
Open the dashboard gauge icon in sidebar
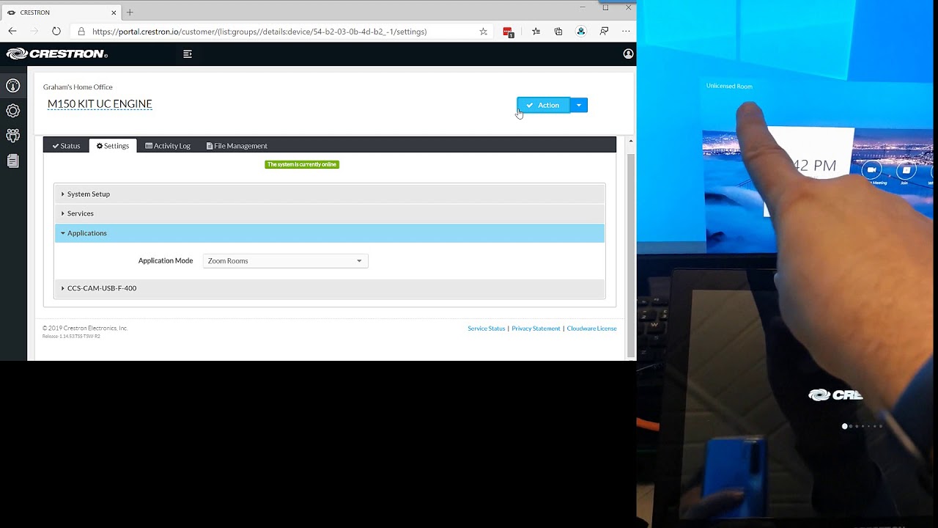coord(13,86)
